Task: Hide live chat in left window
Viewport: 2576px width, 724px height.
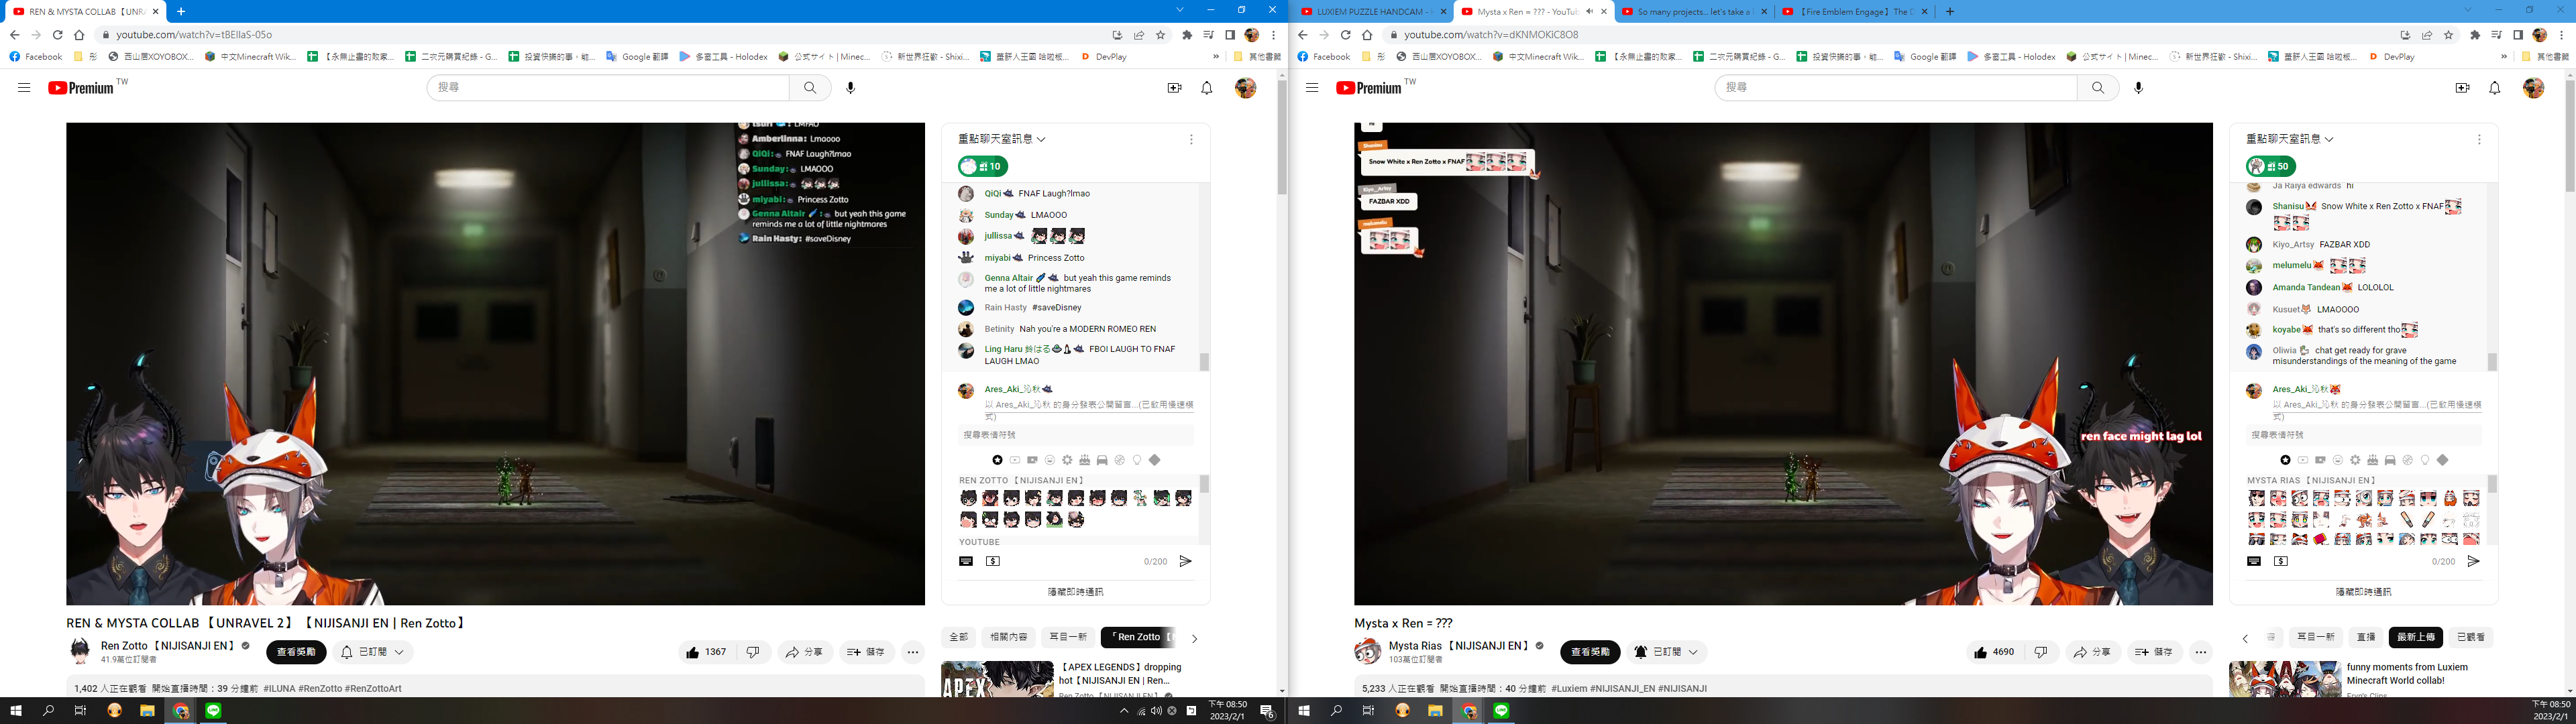Action: tap(1075, 592)
